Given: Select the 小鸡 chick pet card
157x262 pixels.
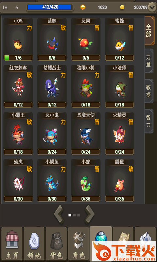Looking at the screenshot, I should point(18,39).
